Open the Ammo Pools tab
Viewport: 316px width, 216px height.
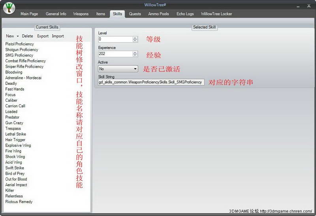(158, 14)
